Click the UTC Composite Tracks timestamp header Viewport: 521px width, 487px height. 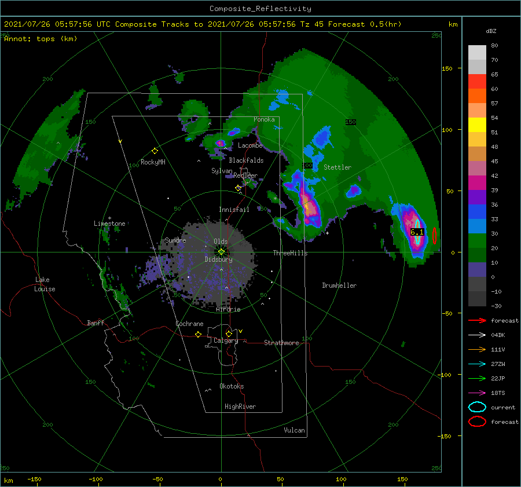coord(203,24)
